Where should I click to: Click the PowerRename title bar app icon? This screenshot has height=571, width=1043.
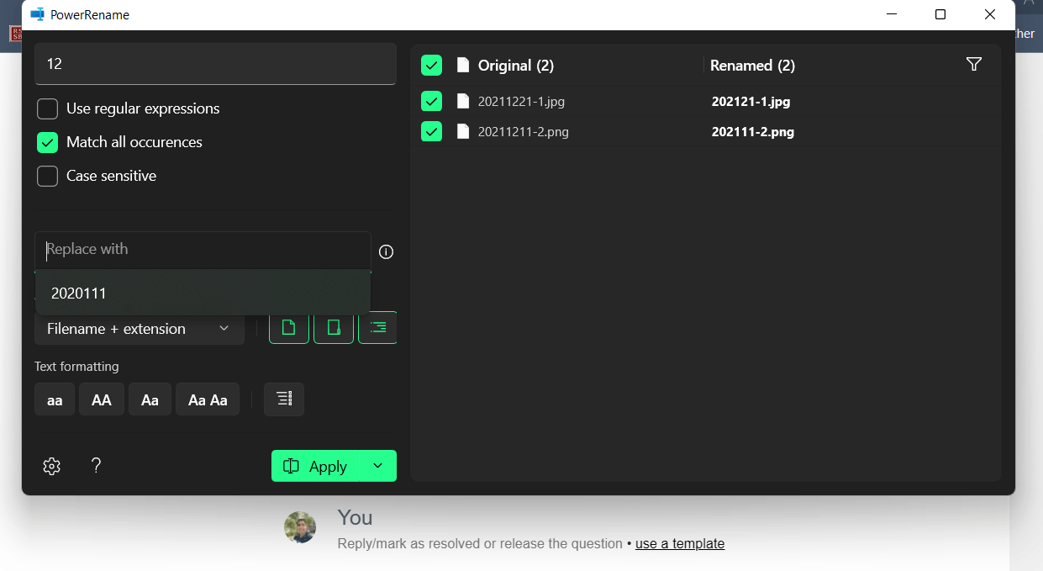pos(37,14)
